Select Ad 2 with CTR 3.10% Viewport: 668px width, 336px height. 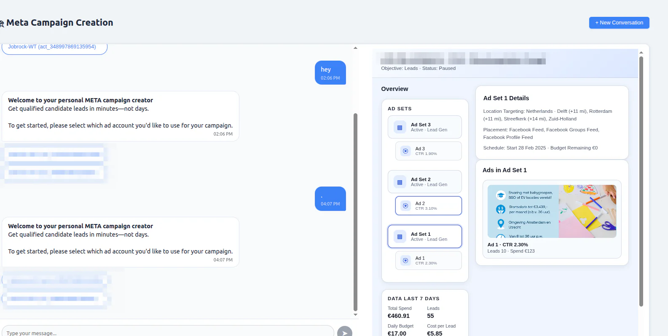(x=428, y=206)
